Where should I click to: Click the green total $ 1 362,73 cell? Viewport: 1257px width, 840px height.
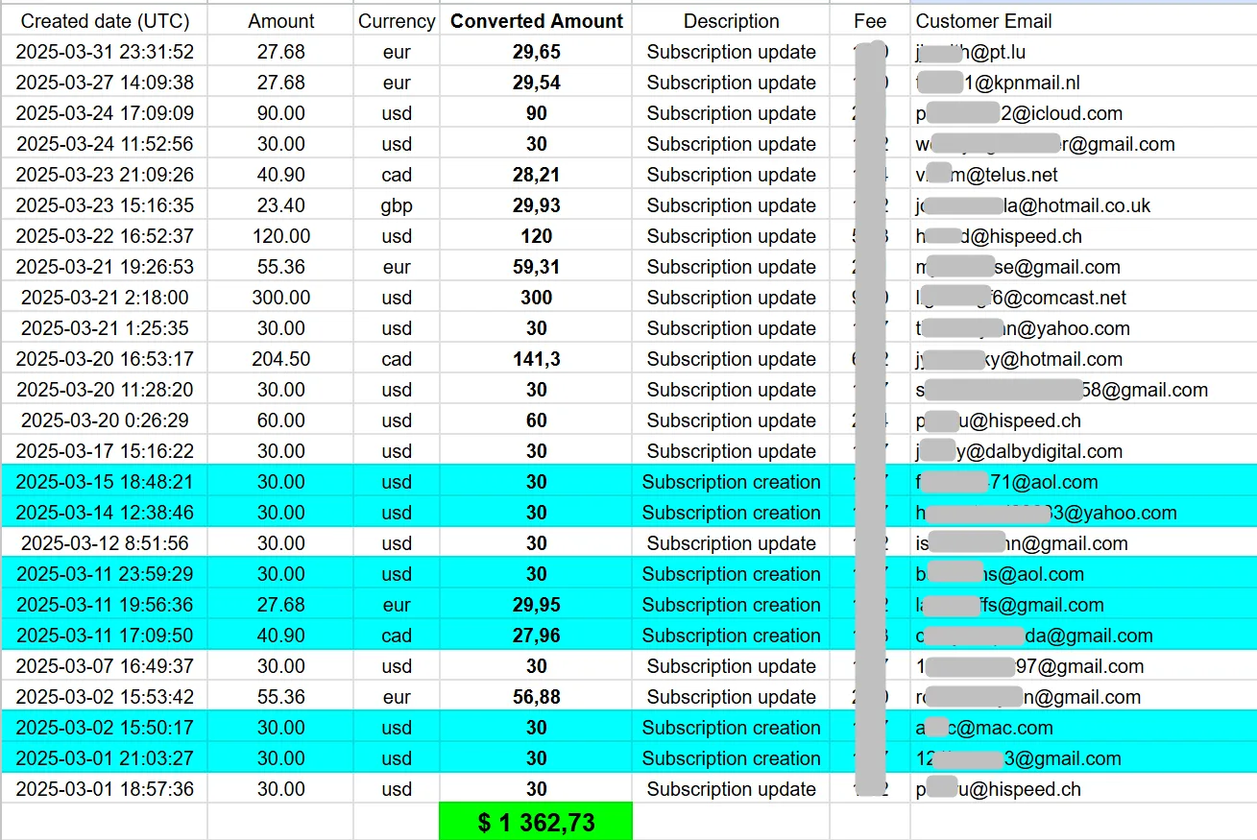click(x=536, y=822)
